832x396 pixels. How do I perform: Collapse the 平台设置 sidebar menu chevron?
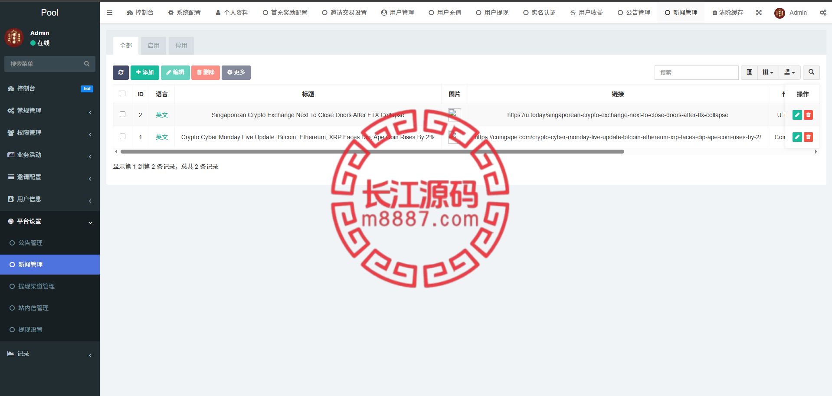coord(90,223)
